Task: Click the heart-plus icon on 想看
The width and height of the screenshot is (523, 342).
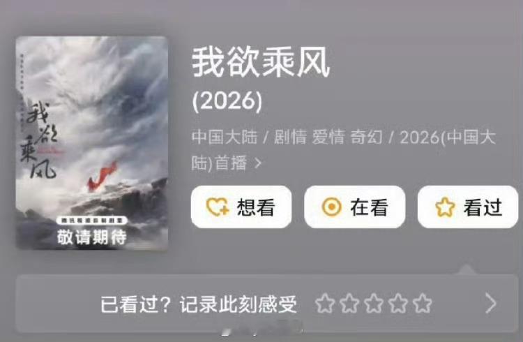Action: tap(218, 207)
